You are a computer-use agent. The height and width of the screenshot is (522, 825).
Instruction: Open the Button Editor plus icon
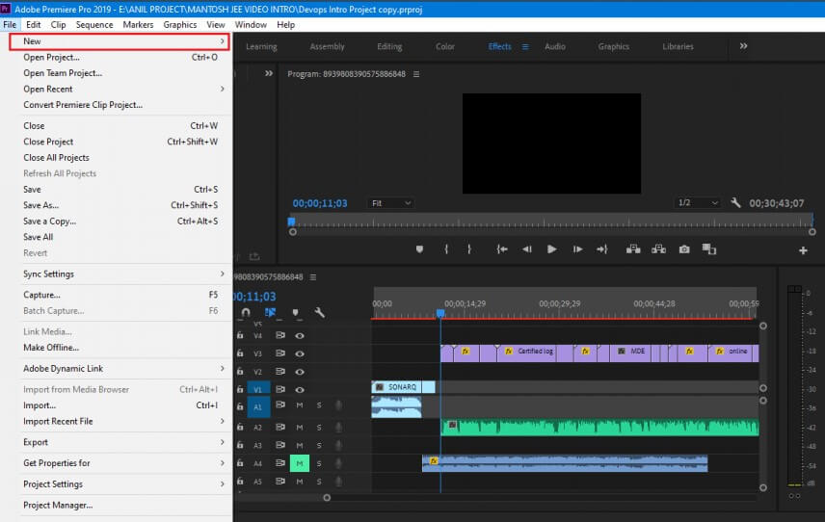803,250
